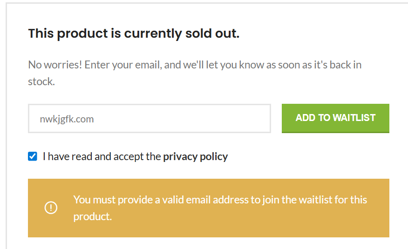Viewport: 408px width, 249px height.
Task: Click the valid email address warning message
Action: point(220,208)
